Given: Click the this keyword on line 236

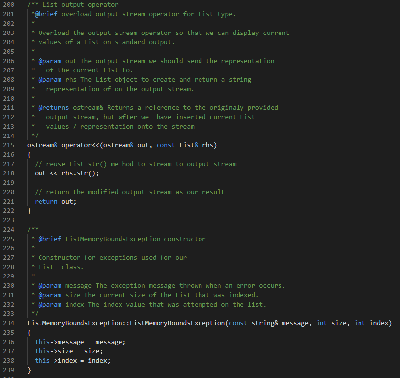Looking at the screenshot, I should pos(42,342).
